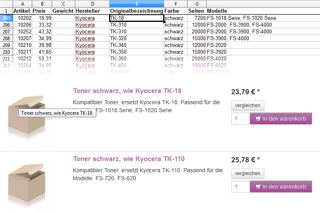Focus quantity field for TK-18 toner

pyautogui.click(x=241, y=119)
